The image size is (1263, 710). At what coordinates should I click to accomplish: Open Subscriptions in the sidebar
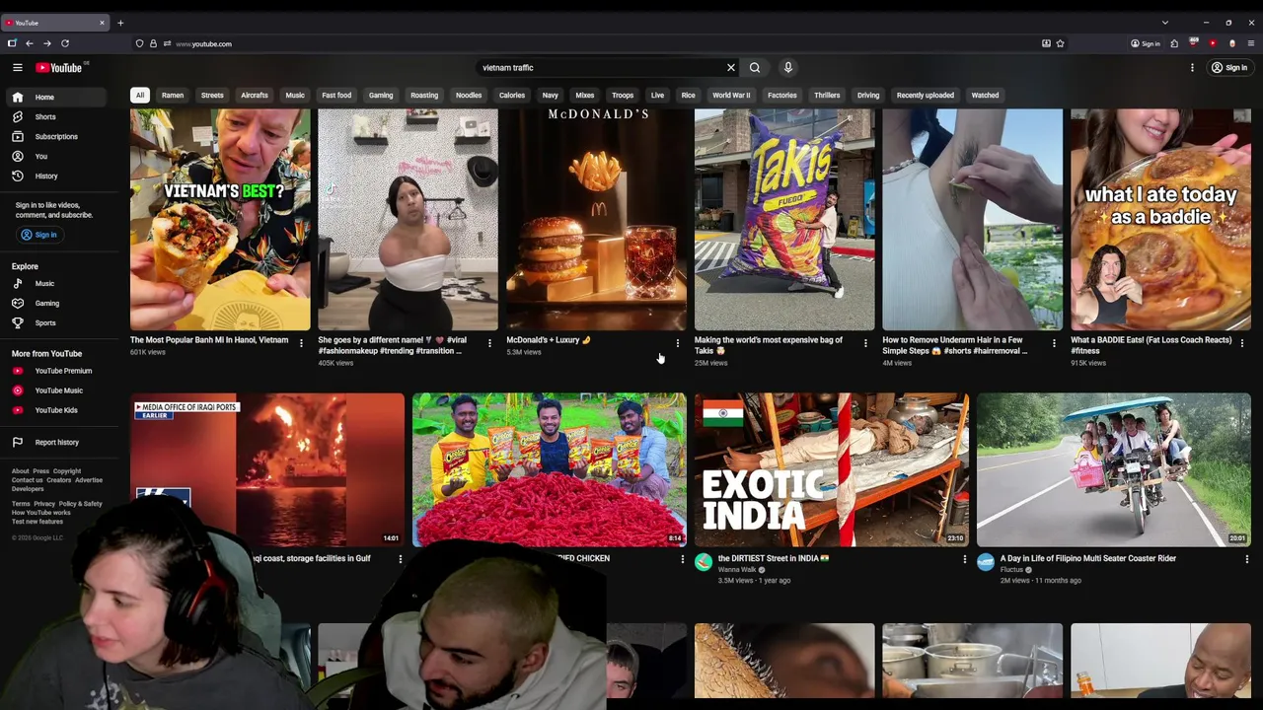(56, 136)
